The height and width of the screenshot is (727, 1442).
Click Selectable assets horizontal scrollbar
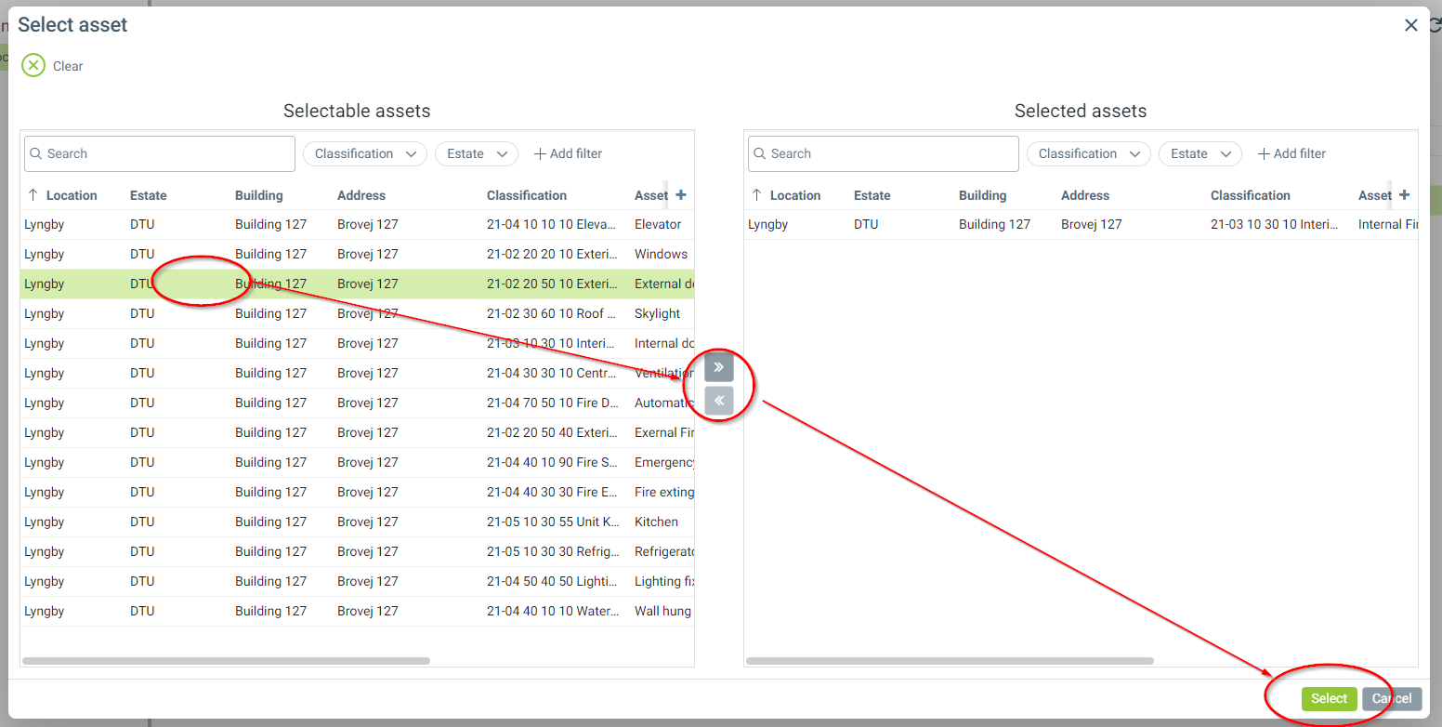pos(226,661)
